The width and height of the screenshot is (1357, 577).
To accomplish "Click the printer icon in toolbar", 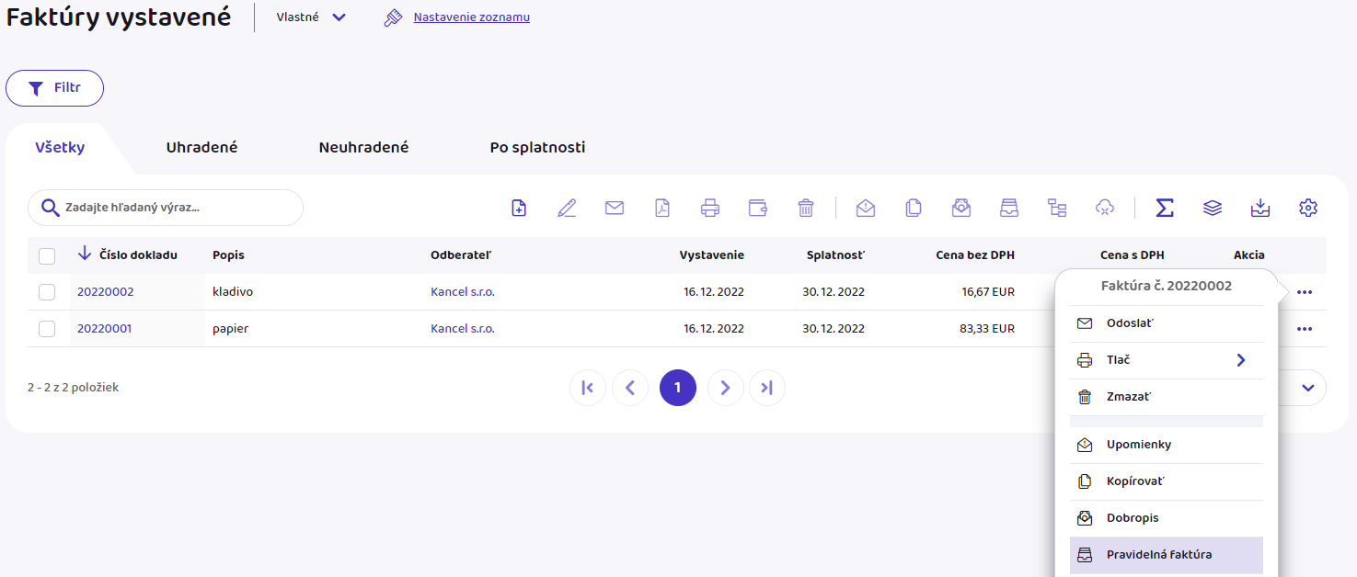I will (710, 208).
